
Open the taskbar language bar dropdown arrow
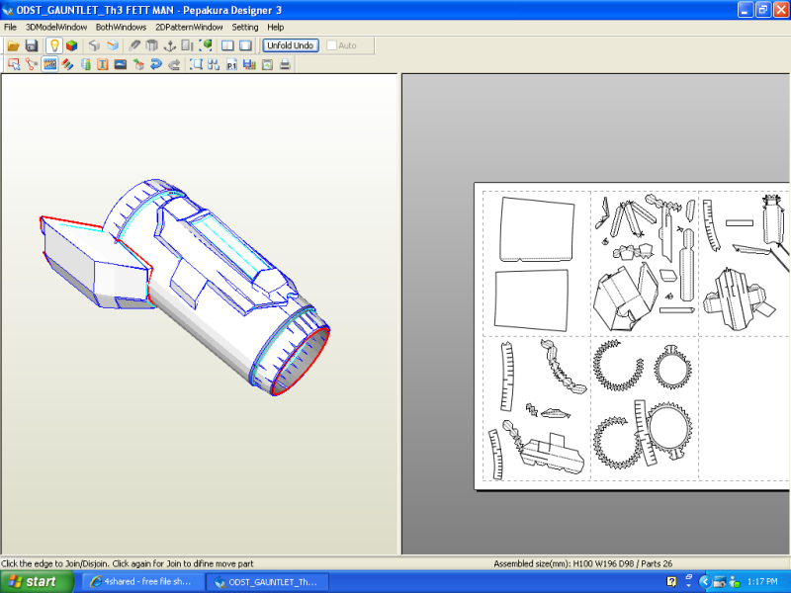[688, 585]
